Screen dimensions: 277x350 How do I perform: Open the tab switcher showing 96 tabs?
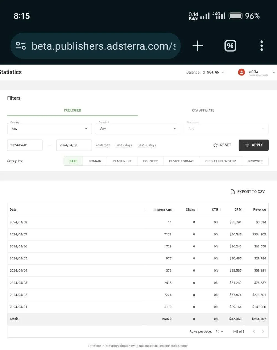click(230, 46)
